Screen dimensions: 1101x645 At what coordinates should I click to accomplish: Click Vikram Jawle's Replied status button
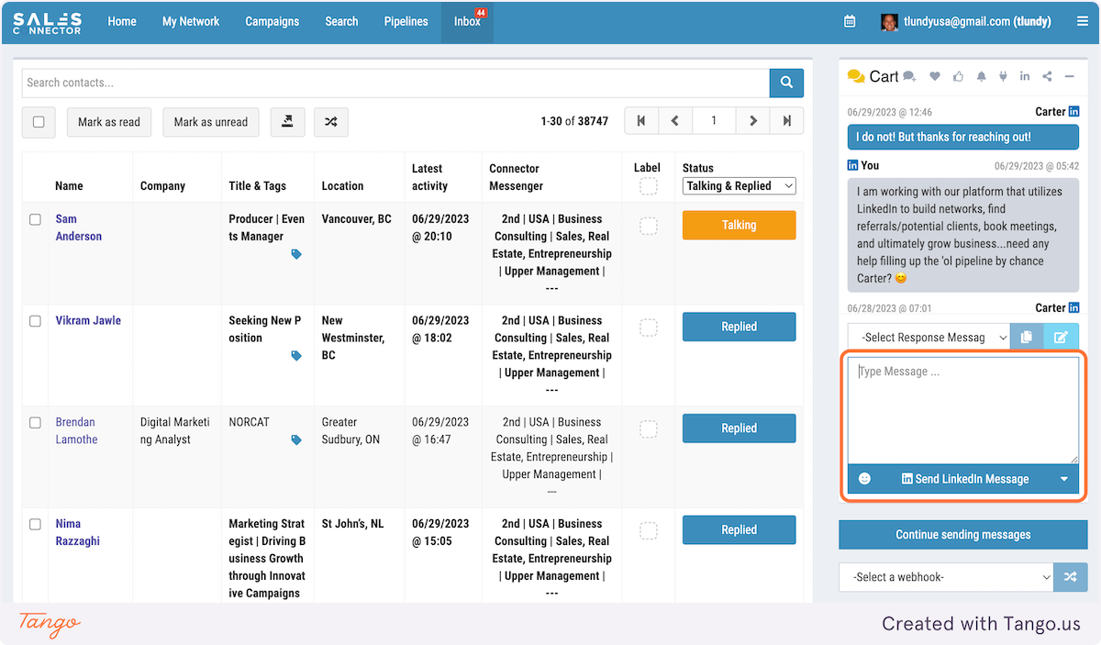(739, 327)
